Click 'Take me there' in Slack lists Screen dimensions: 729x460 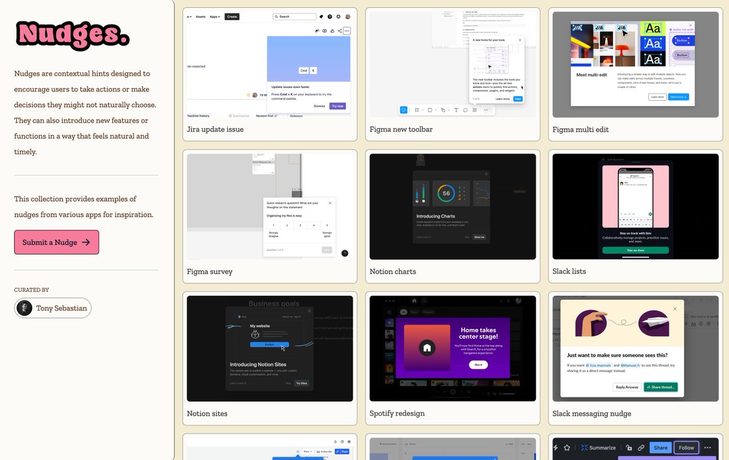click(x=635, y=250)
